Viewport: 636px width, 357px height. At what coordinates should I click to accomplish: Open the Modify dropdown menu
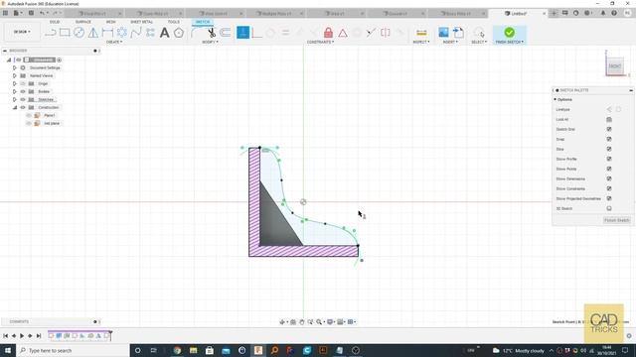(x=210, y=42)
